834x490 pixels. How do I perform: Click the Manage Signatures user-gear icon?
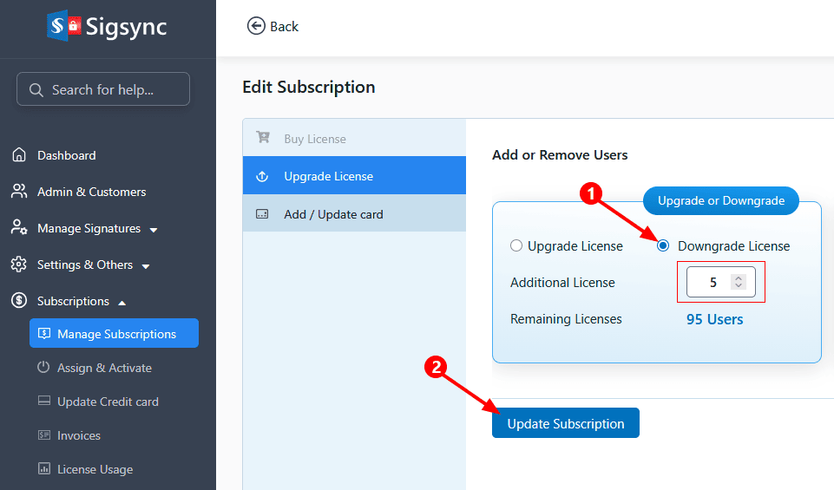[x=19, y=227]
